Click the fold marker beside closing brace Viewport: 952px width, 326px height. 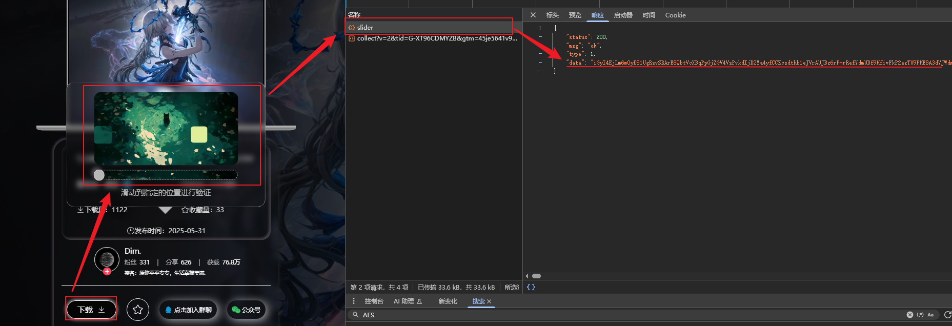540,71
